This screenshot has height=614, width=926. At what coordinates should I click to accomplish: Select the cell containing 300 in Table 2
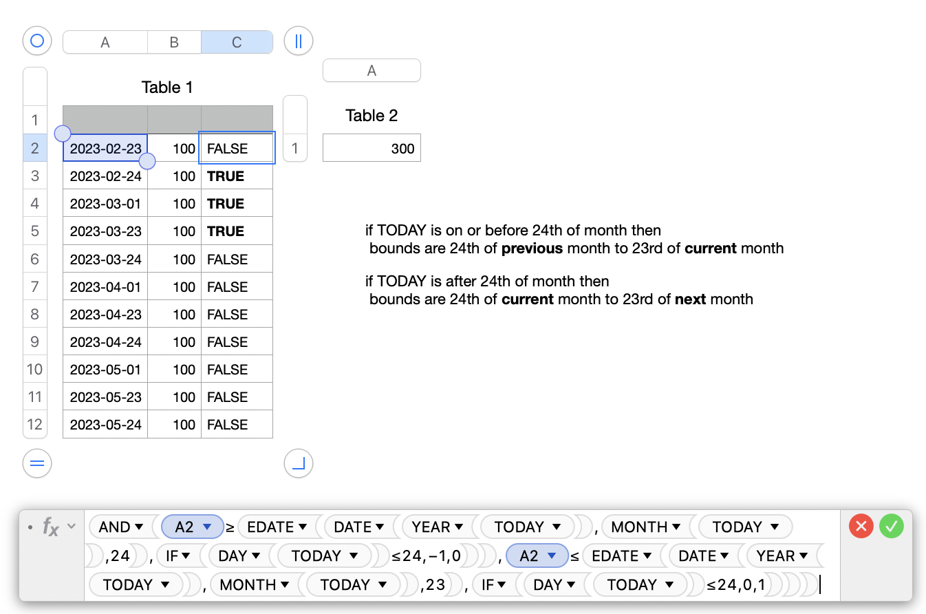point(372,147)
